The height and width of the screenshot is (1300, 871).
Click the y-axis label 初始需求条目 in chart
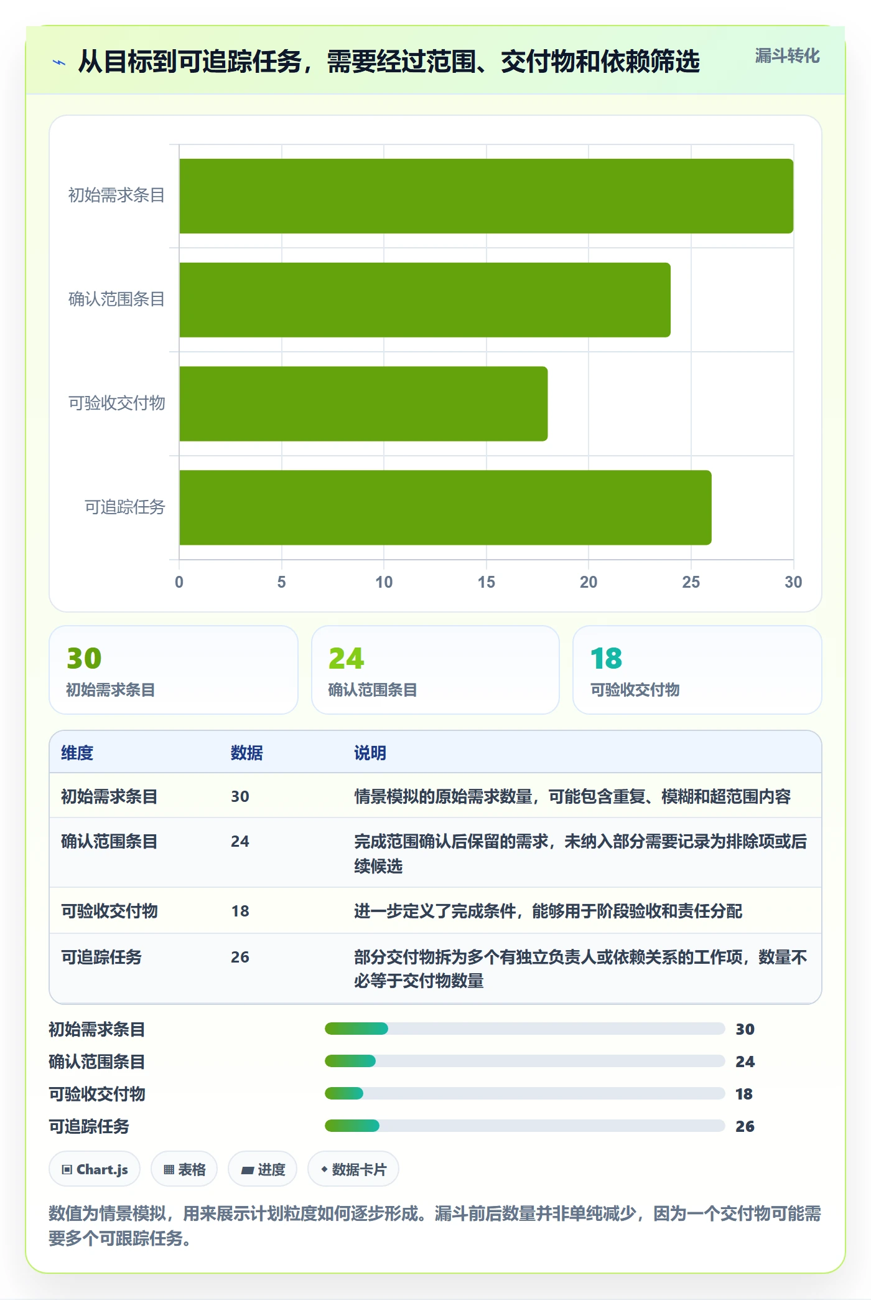point(117,195)
